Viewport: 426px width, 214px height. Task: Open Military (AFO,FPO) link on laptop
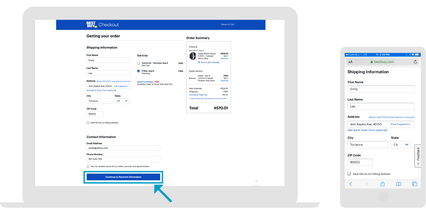104,81
